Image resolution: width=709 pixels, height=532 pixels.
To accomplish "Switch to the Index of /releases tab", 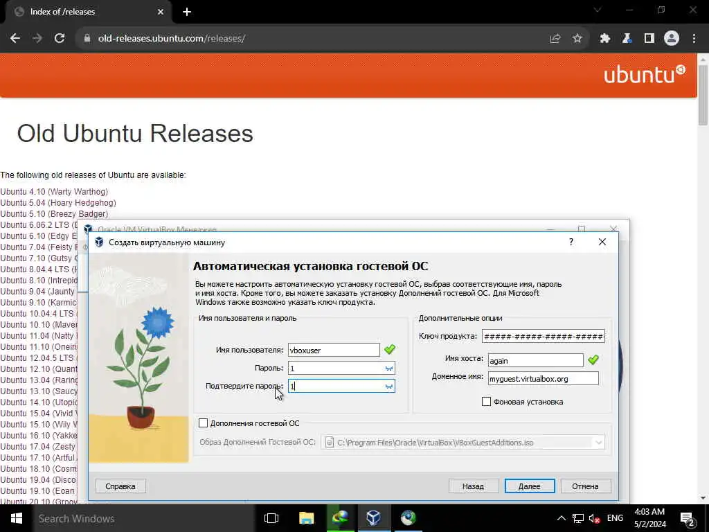I will coord(88,12).
